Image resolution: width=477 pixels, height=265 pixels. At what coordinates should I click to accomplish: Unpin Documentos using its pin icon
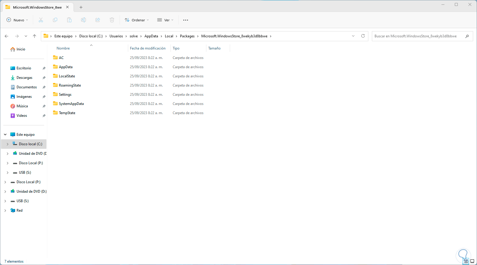44,87
